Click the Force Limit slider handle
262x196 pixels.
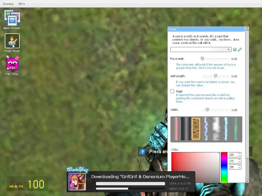(202, 59)
